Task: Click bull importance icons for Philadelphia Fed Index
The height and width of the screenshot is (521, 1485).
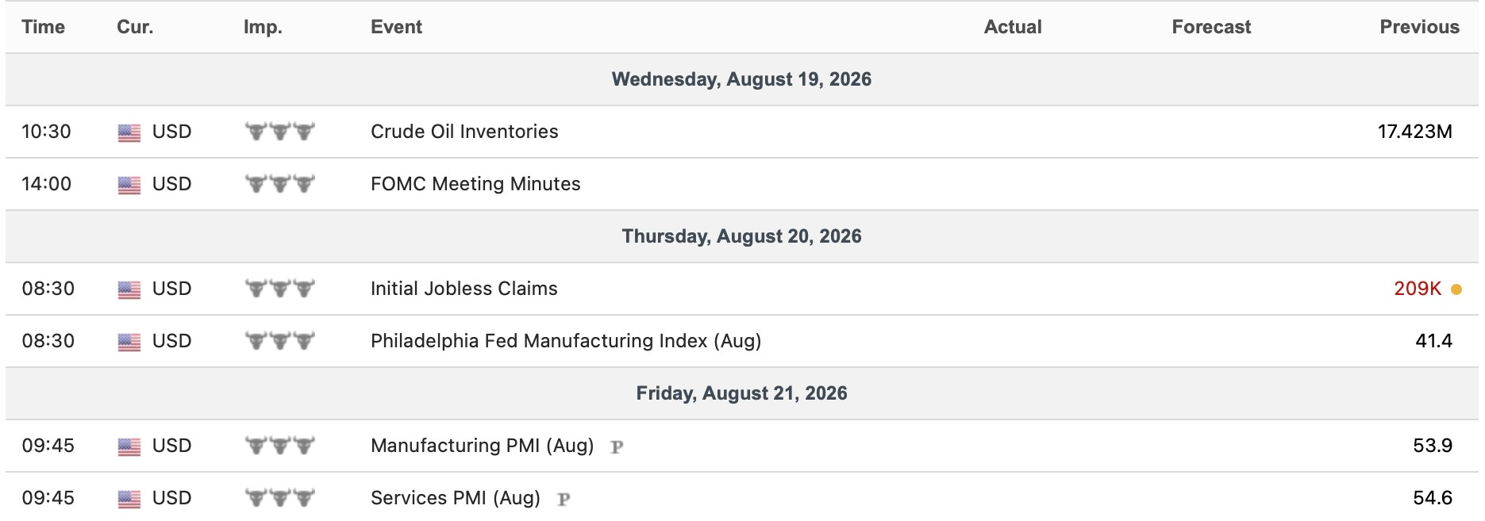Action: point(279,341)
